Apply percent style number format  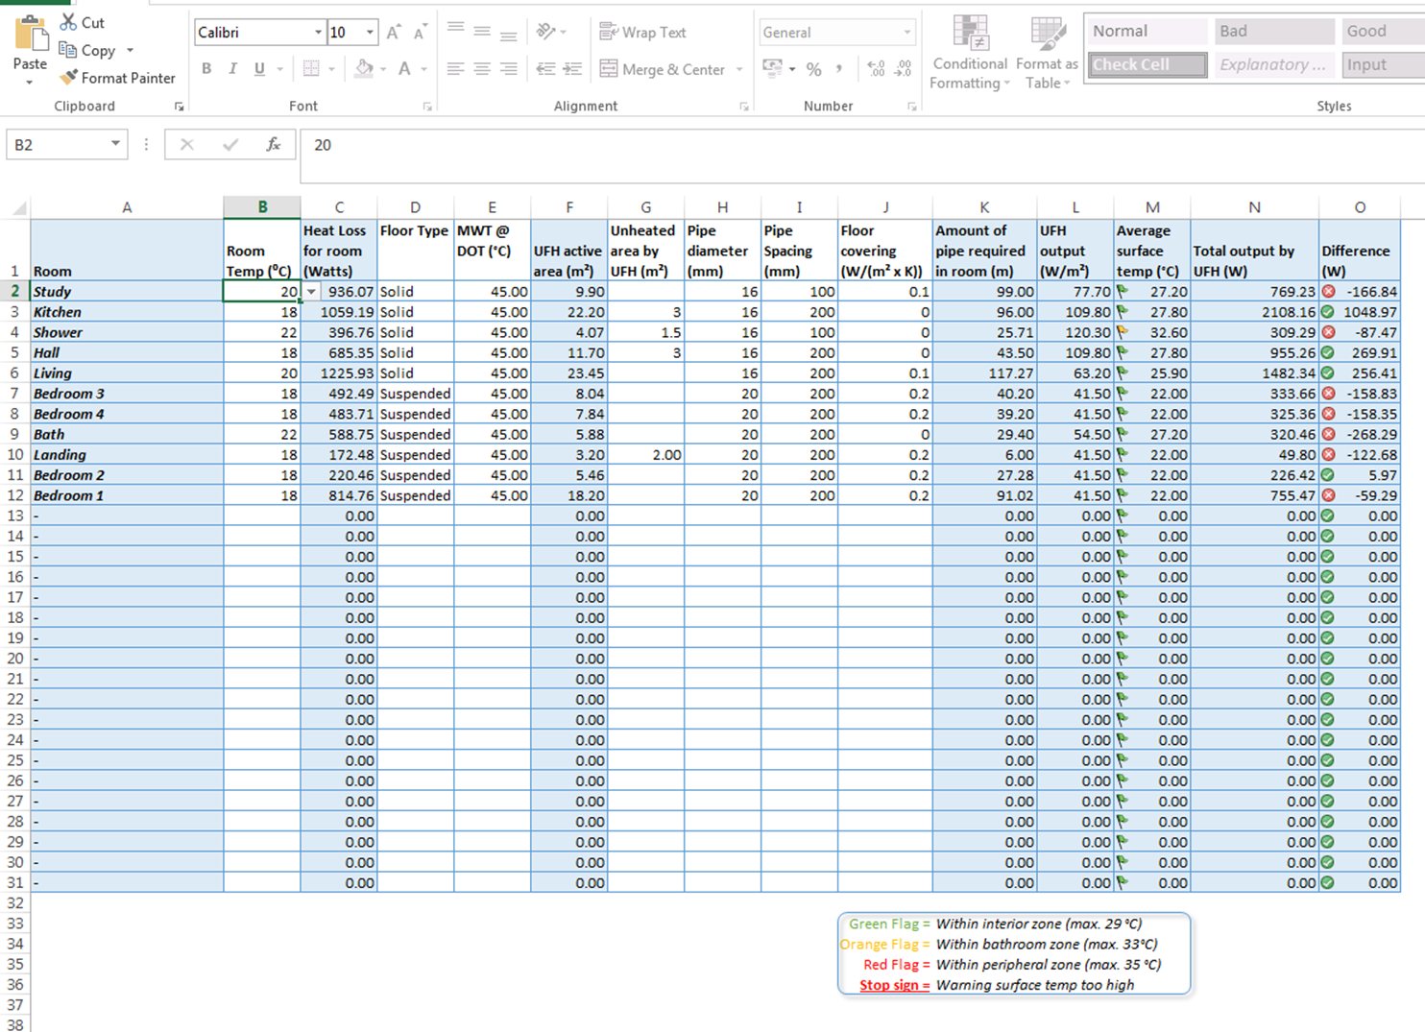coord(813,69)
